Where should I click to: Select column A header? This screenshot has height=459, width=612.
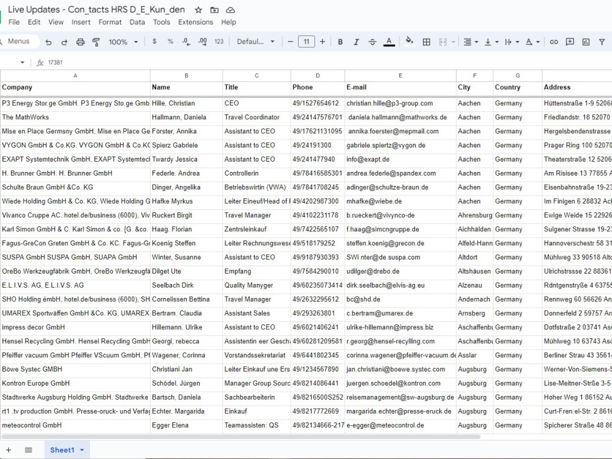coord(75,76)
